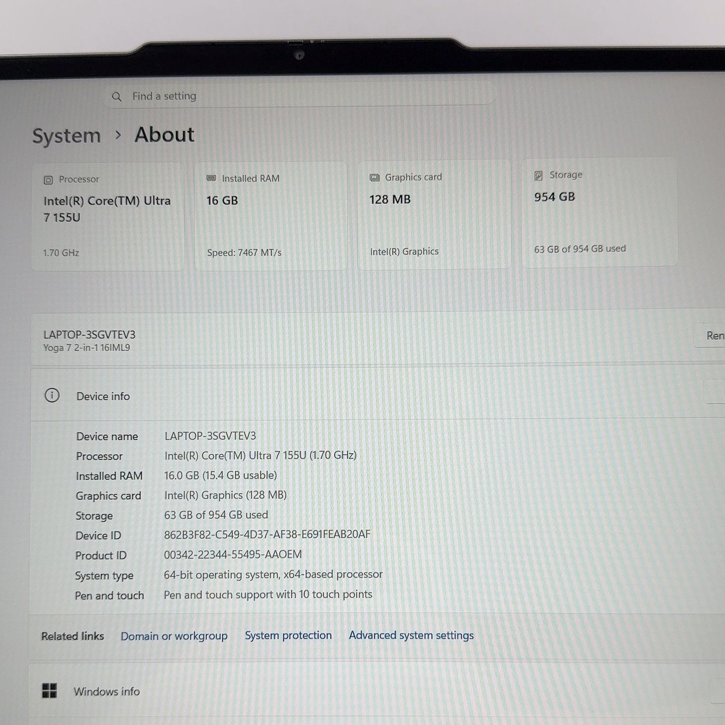The width and height of the screenshot is (725, 725).
Task: Click the Pen and touch label
Action: coord(109,596)
